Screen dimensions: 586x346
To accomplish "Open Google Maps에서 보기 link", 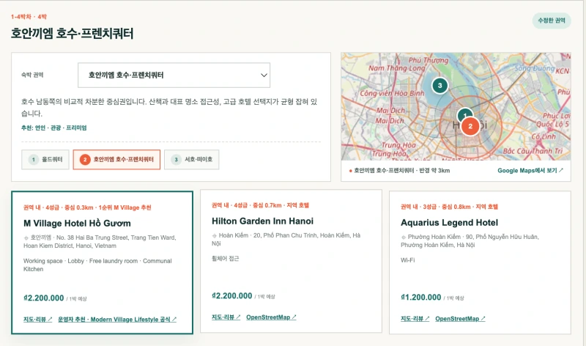I will coord(530,171).
